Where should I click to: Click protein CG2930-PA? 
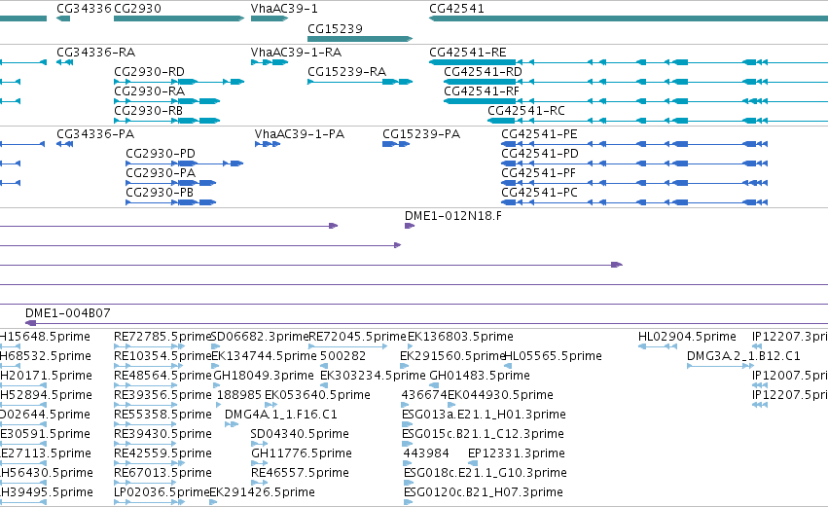tap(161, 173)
